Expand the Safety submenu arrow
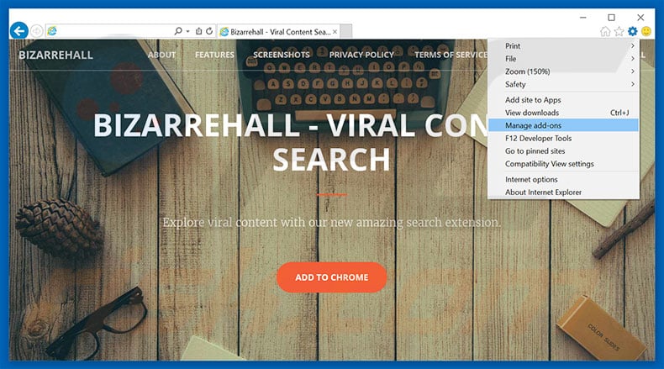The height and width of the screenshot is (369, 664). (x=633, y=84)
